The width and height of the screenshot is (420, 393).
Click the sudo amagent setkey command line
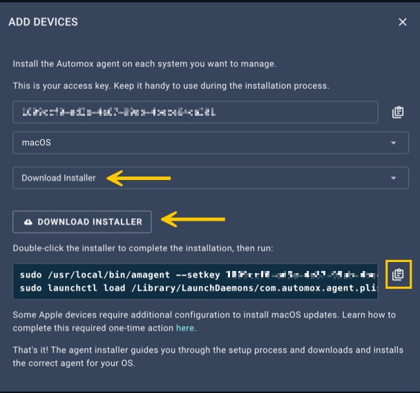(198, 275)
